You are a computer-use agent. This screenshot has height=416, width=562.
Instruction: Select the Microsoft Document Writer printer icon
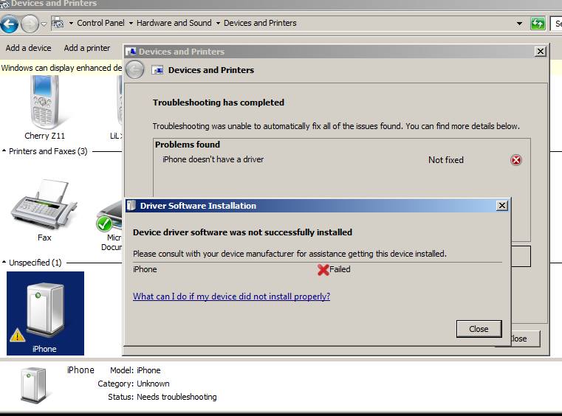pos(111,226)
